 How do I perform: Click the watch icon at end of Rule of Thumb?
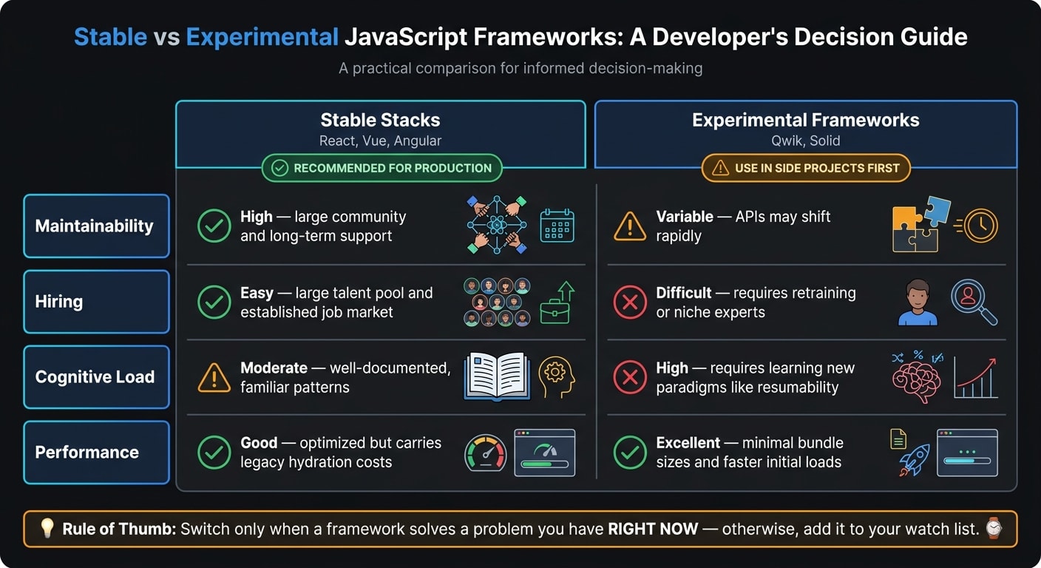coord(994,528)
